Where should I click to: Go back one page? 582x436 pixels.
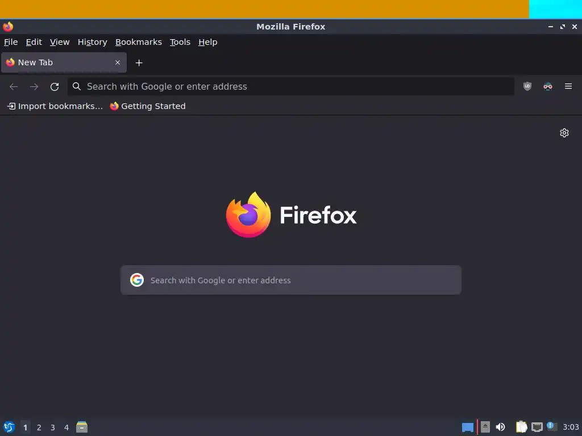[14, 87]
